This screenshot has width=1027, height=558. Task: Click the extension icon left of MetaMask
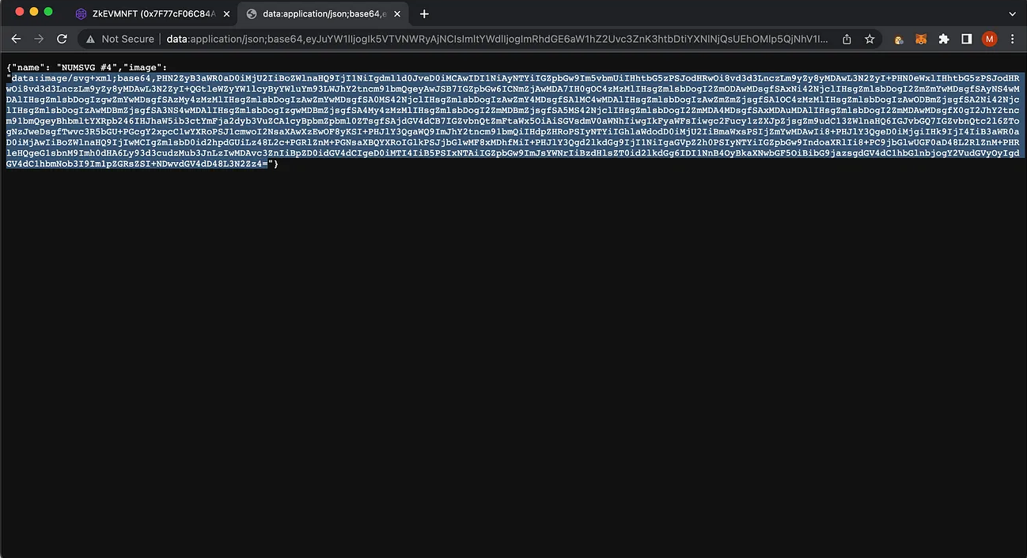[899, 39]
